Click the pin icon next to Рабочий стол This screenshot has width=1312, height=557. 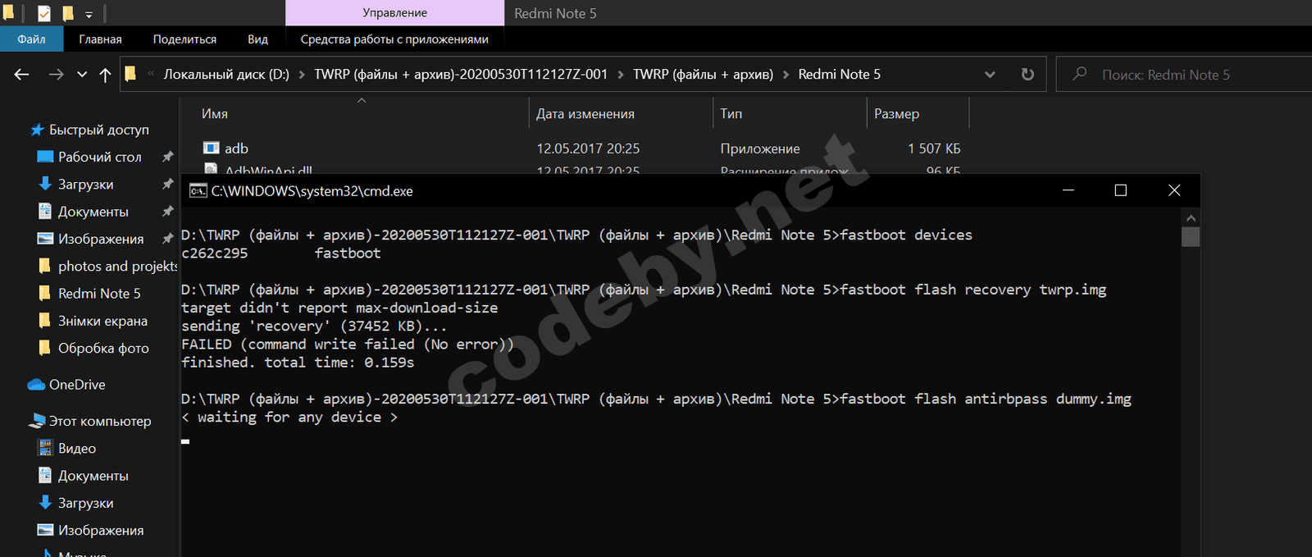tap(167, 157)
